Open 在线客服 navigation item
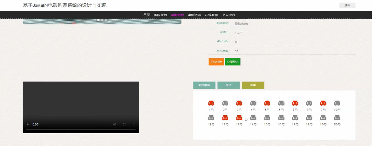This screenshot has width=372, height=146. click(212, 15)
